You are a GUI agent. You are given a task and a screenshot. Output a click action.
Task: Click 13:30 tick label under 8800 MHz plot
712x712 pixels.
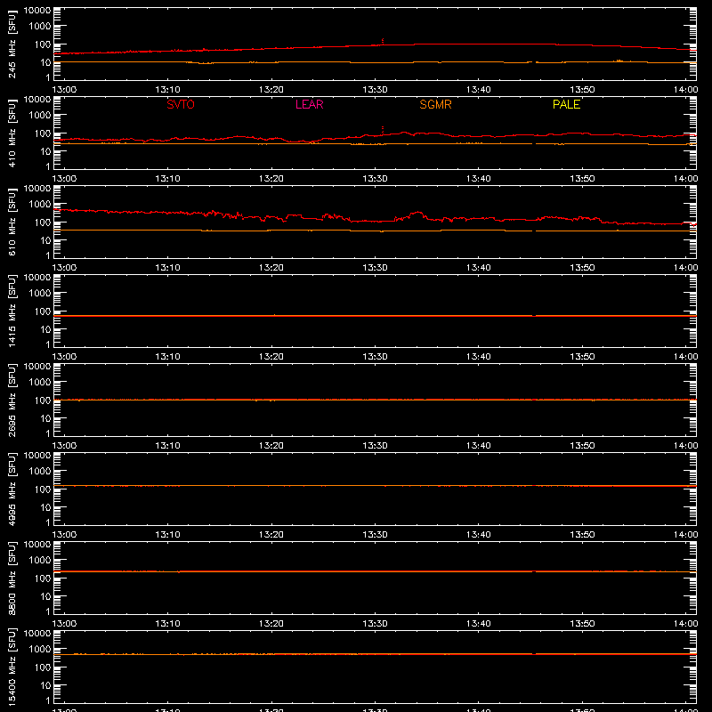tap(375, 624)
